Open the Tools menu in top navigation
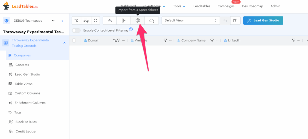The image size is (308, 139). [x=179, y=6]
